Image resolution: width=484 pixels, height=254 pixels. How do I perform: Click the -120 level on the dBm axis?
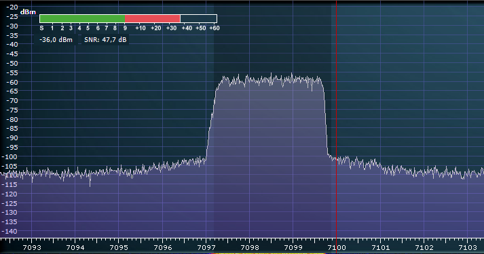(x=10, y=194)
